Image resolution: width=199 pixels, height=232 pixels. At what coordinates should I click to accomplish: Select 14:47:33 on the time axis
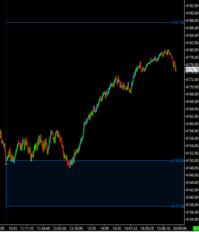[131, 228]
